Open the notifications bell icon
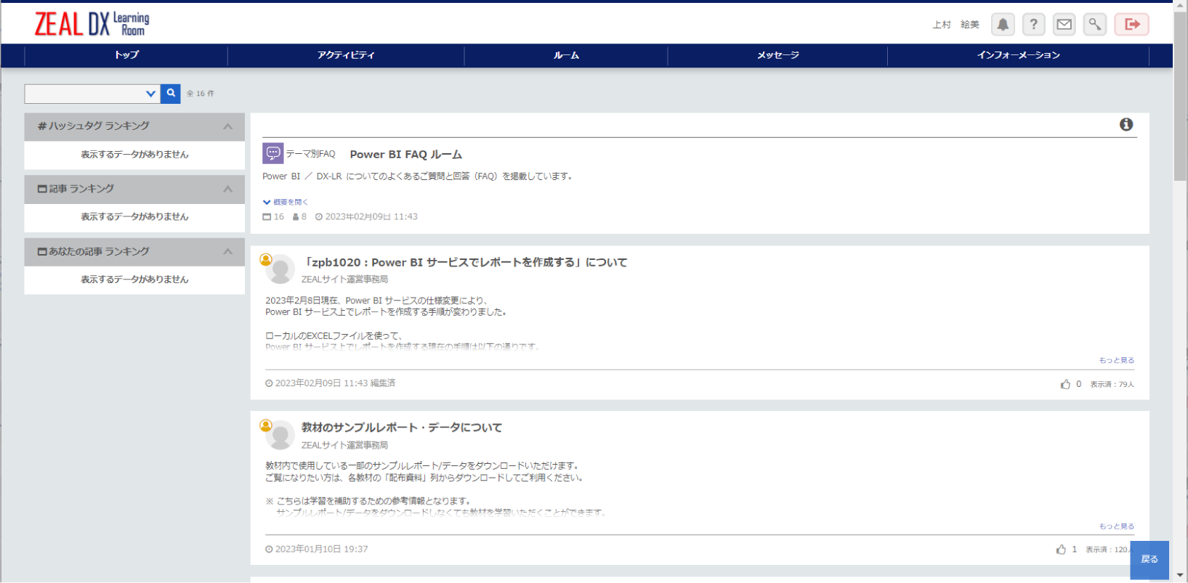 click(1003, 24)
